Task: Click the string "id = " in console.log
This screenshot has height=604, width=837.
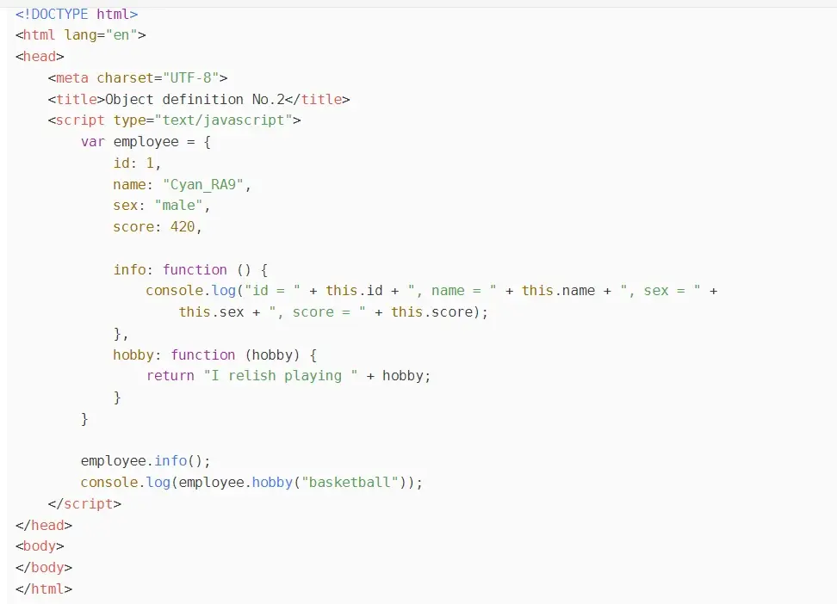Action: coord(272,291)
